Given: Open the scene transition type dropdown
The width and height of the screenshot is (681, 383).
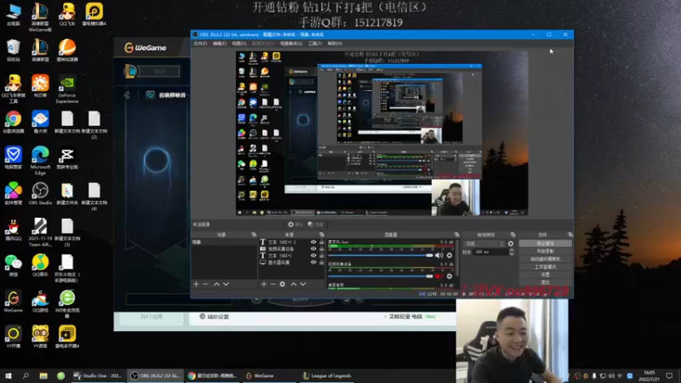Looking at the screenshot, I should tap(484, 243).
